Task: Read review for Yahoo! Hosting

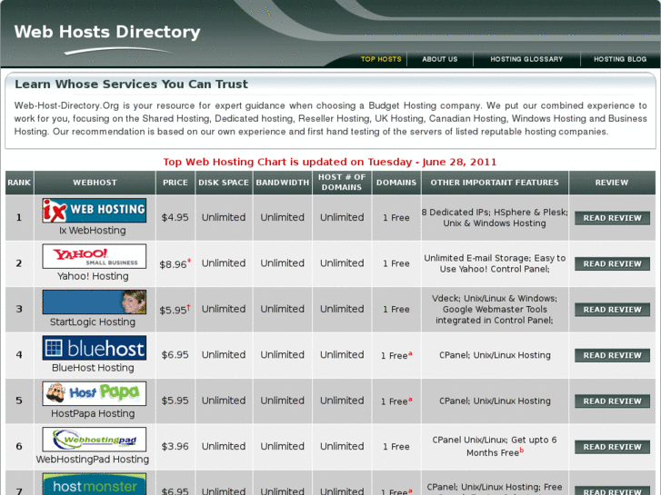Action: point(612,263)
